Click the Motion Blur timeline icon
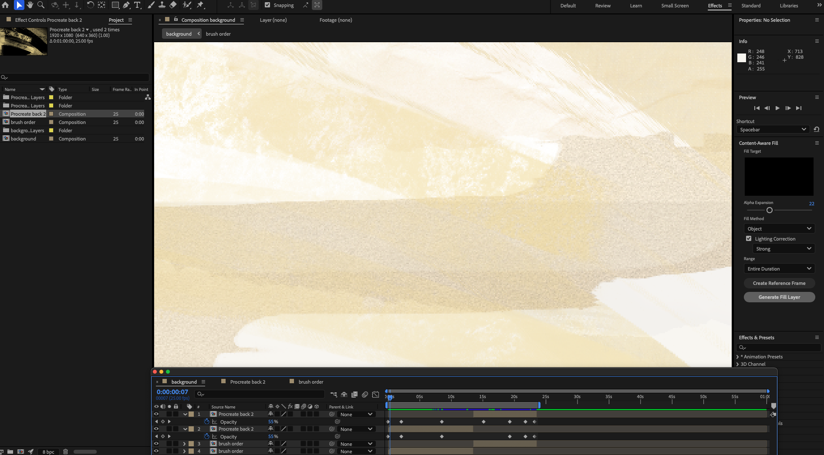Image resolution: width=824 pixels, height=455 pixels. pyautogui.click(x=365, y=395)
